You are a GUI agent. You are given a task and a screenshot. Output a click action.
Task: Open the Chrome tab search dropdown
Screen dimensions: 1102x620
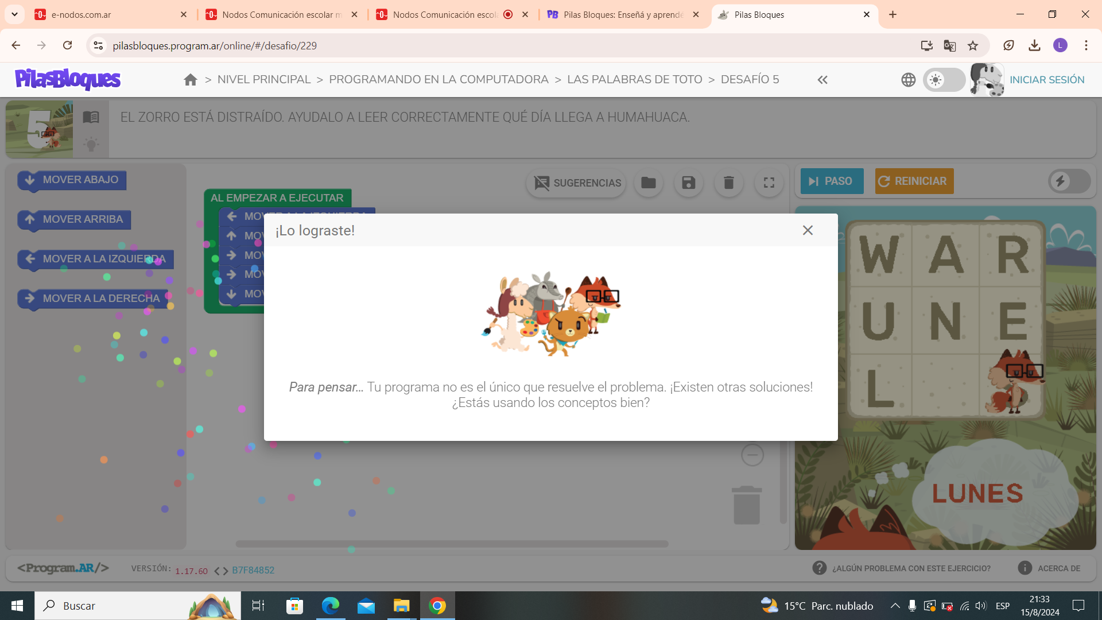14,14
